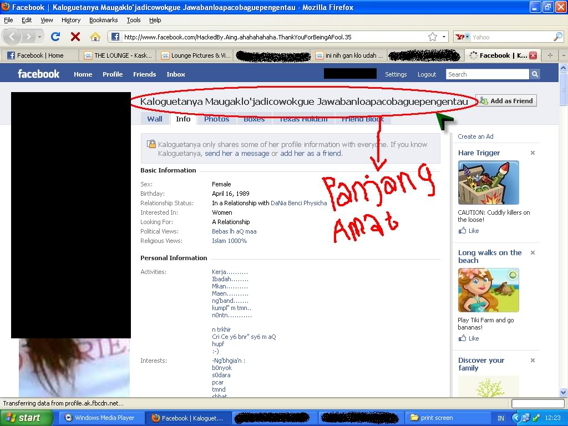
Task: Switch to THE LOUNGE - Kask... tab
Action: click(x=119, y=55)
